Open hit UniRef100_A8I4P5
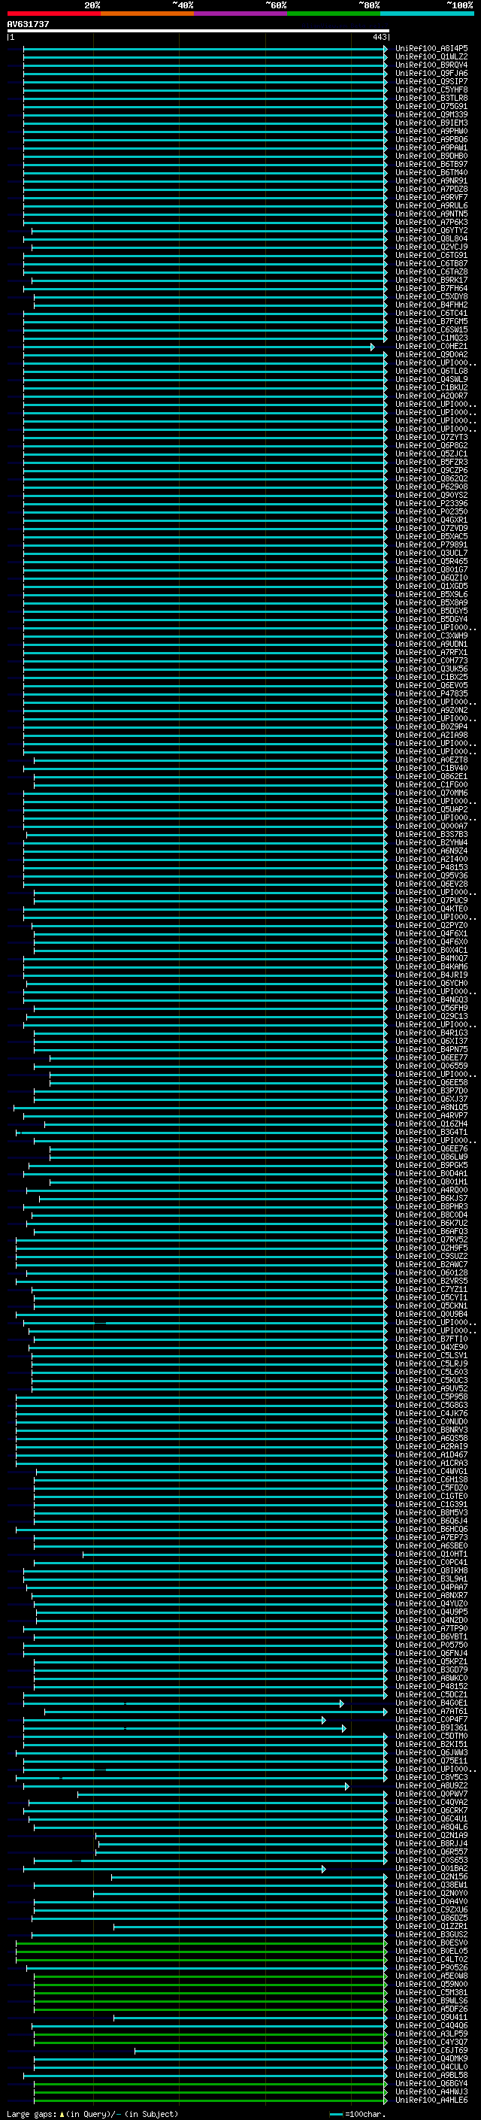The height and width of the screenshot is (2120, 481). pyautogui.click(x=431, y=49)
